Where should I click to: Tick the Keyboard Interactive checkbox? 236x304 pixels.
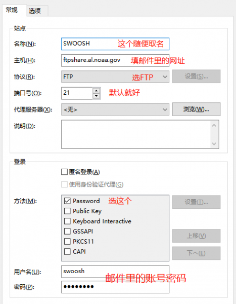(x=67, y=221)
